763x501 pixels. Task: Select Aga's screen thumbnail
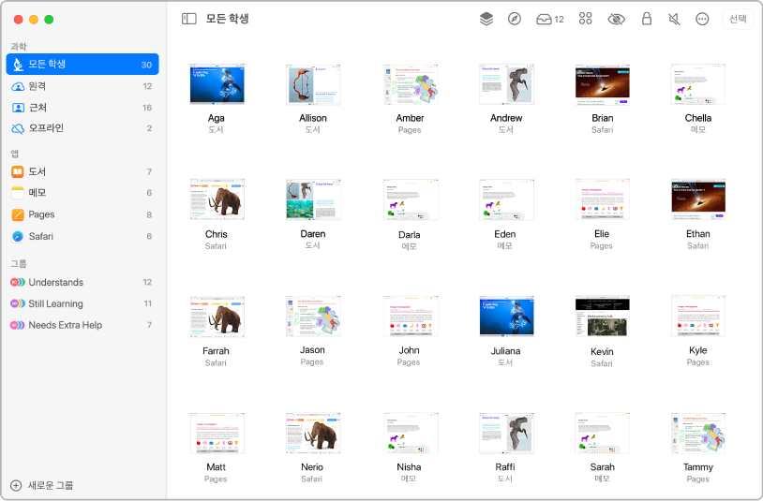point(217,84)
